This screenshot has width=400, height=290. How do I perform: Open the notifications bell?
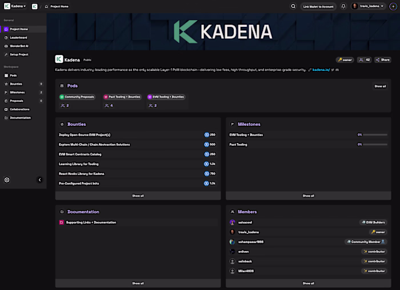pyautogui.click(x=343, y=6)
